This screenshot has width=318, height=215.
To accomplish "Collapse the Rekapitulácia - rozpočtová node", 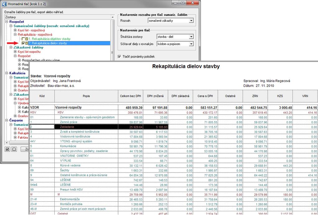I will pos(15,34).
